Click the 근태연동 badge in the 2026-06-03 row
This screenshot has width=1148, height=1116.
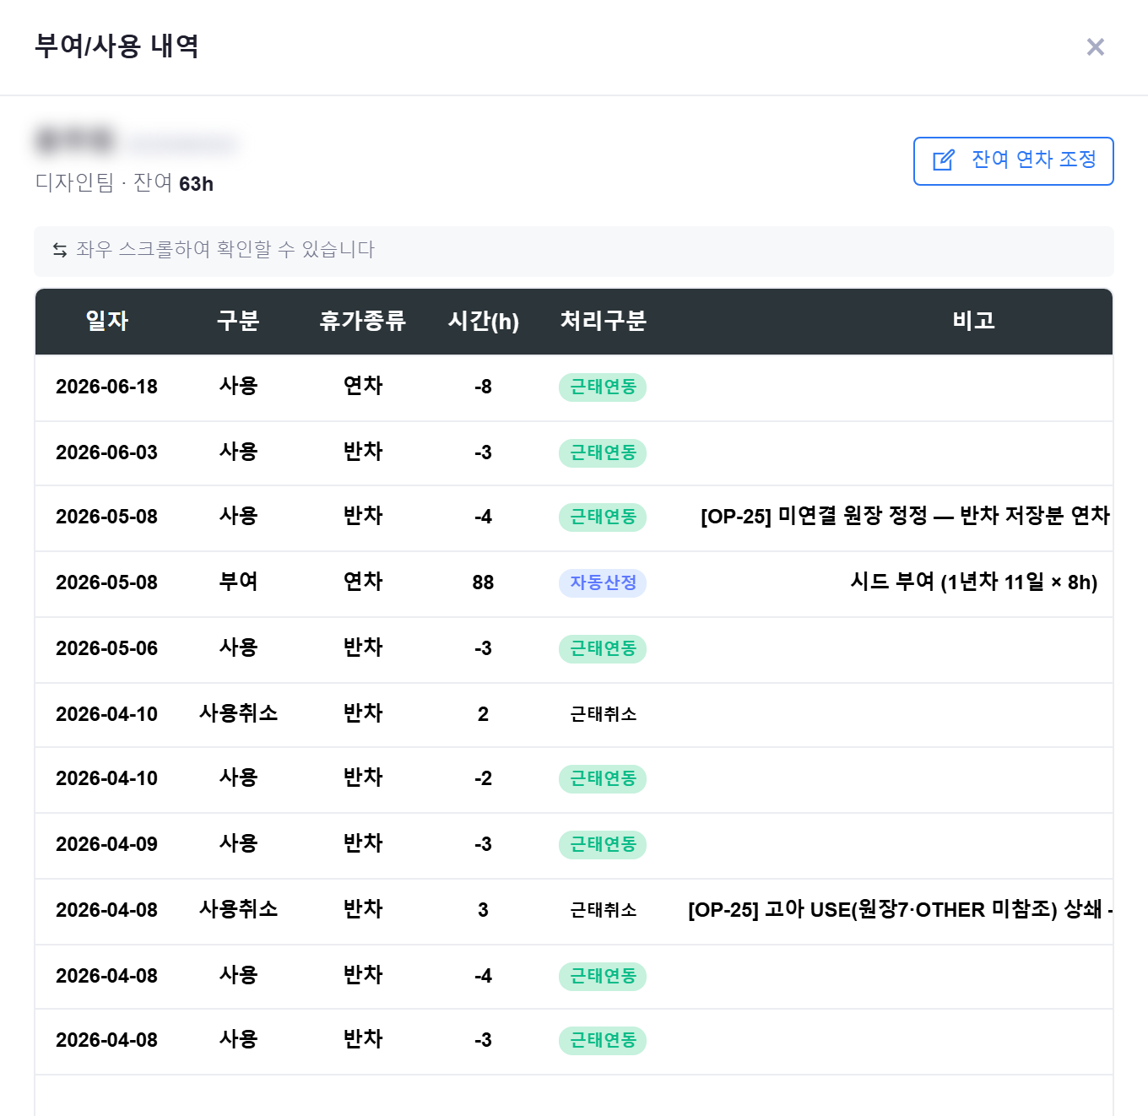pyautogui.click(x=603, y=452)
